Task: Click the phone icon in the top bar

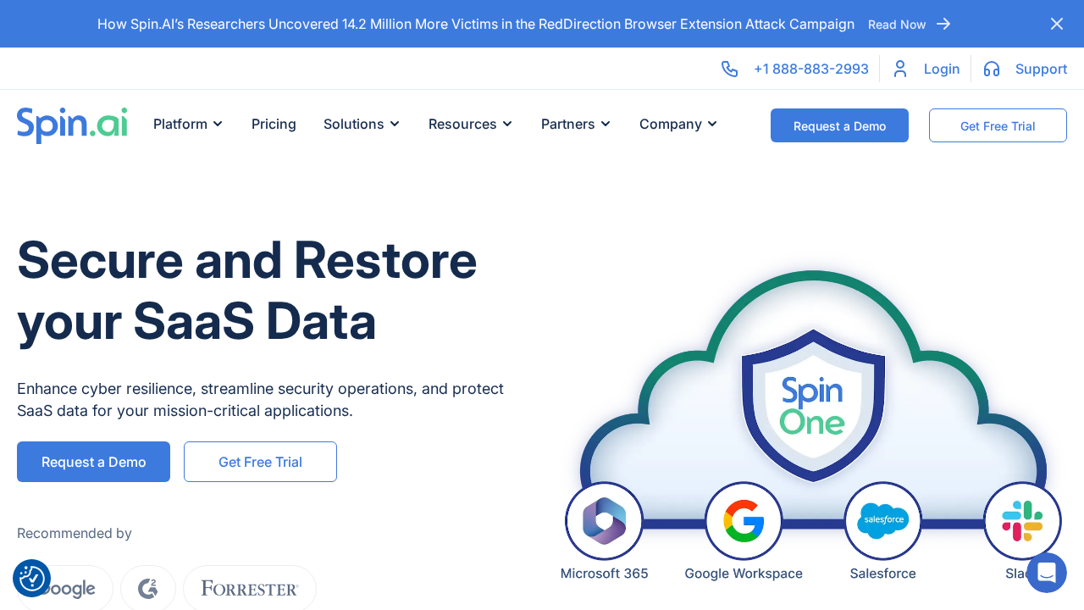Action: pyautogui.click(x=730, y=69)
